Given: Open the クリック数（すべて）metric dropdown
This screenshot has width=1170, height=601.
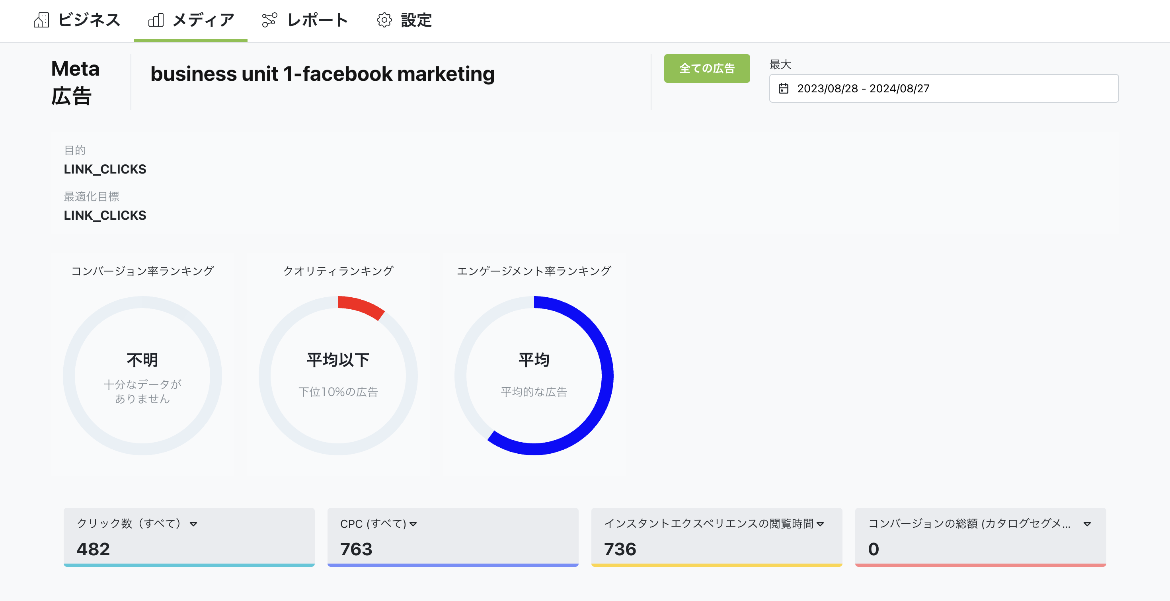Looking at the screenshot, I should tap(193, 523).
